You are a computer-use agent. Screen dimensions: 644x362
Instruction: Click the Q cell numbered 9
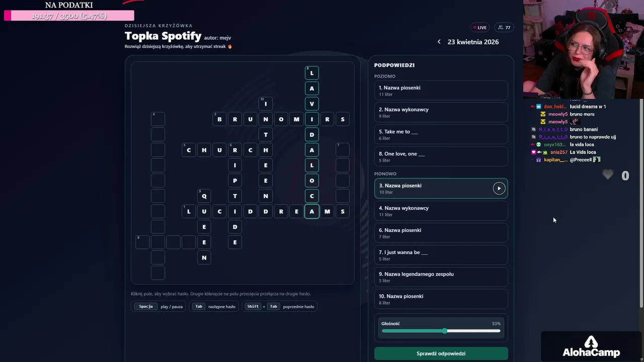click(204, 196)
